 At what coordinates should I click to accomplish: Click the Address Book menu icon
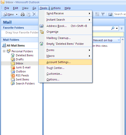41,26
